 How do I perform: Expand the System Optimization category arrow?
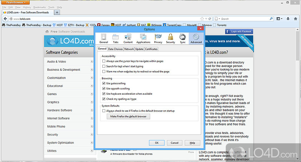point(91,143)
